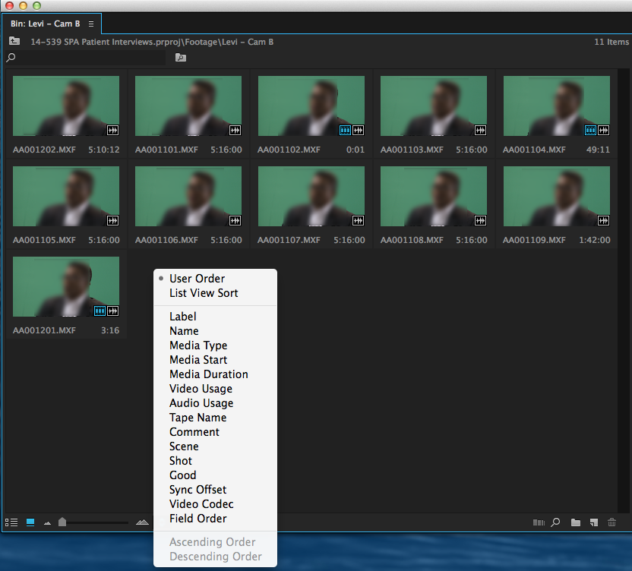Click video usage badge on AA001102.MXF
This screenshot has height=571, width=632.
[x=346, y=130]
